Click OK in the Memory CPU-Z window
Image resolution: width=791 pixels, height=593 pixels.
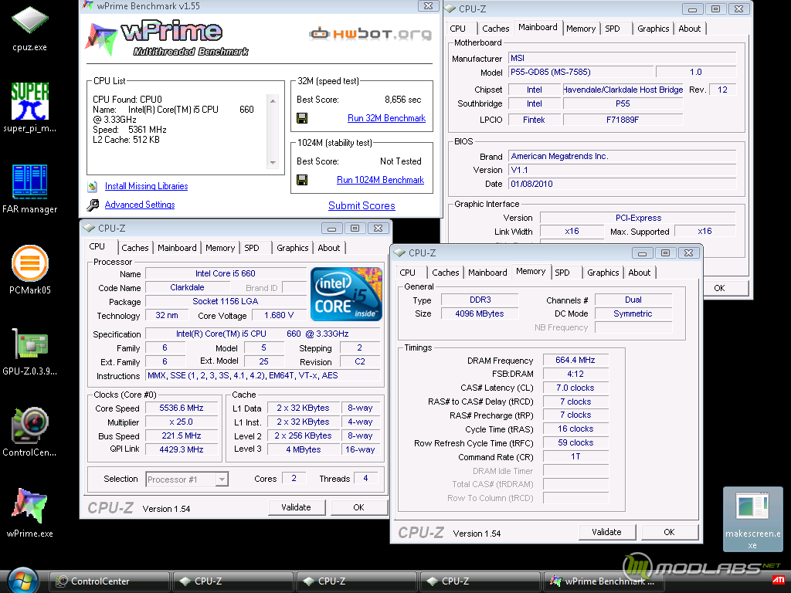point(669,532)
